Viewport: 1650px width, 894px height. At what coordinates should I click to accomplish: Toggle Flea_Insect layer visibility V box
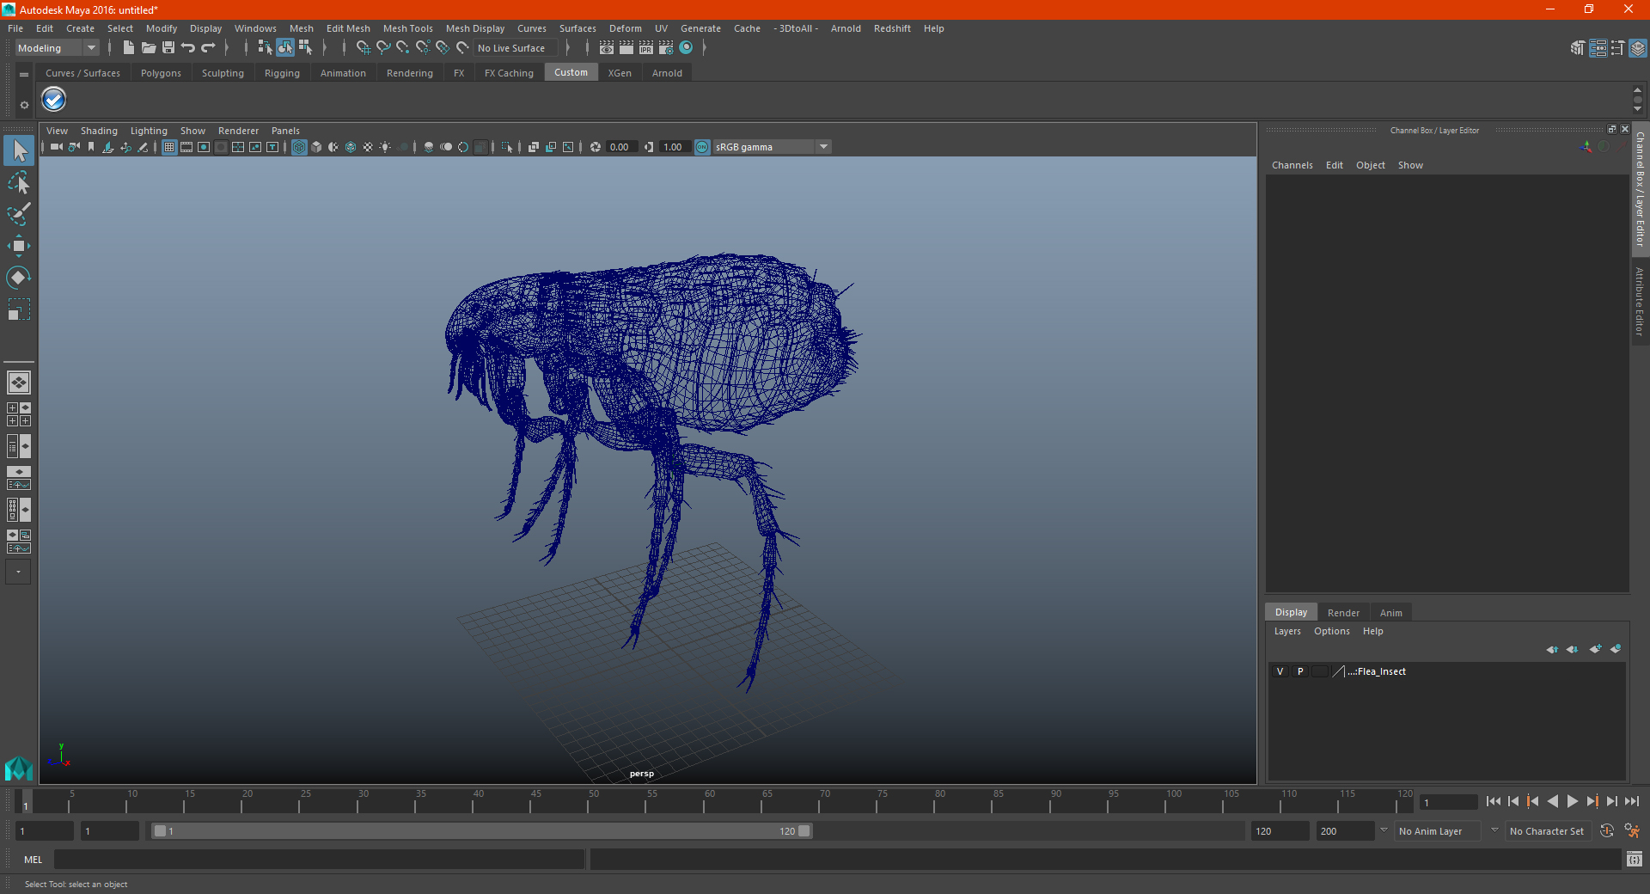(1280, 671)
